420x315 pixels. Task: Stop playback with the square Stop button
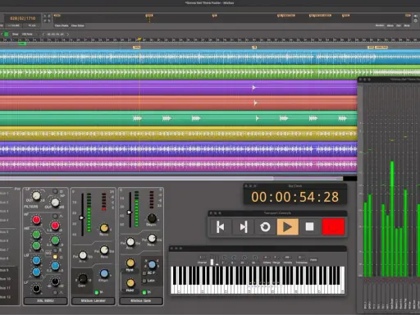309,227
